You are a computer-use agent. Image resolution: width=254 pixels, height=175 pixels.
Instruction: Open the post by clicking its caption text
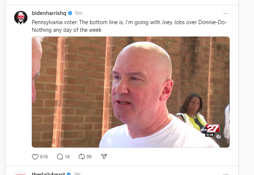pos(129,26)
